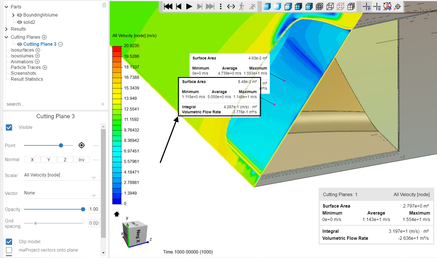Click the pick-point target icon beside Point slider
Screen dimensions: 437x258
pos(81,145)
